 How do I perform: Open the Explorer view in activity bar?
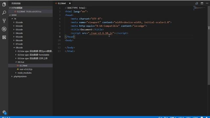(x=4, y=4)
